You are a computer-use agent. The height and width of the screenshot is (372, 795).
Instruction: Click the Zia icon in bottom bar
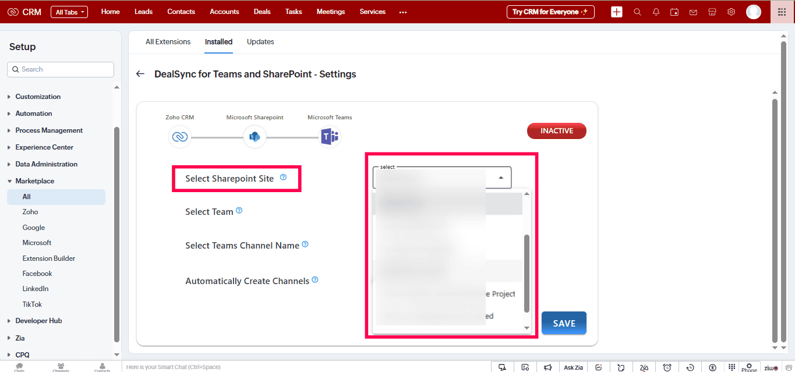tap(644, 367)
